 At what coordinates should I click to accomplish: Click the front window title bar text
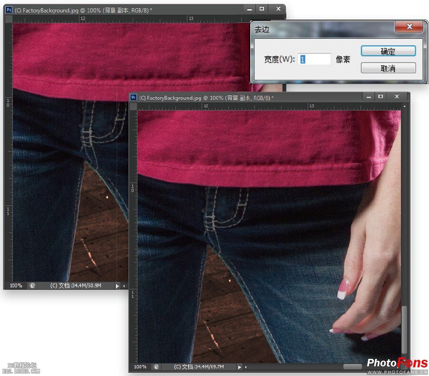[x=206, y=98]
